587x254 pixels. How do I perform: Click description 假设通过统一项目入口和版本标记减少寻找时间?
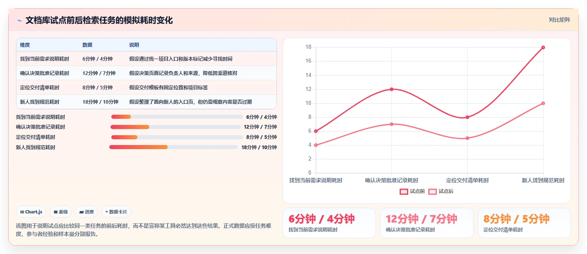(181, 59)
